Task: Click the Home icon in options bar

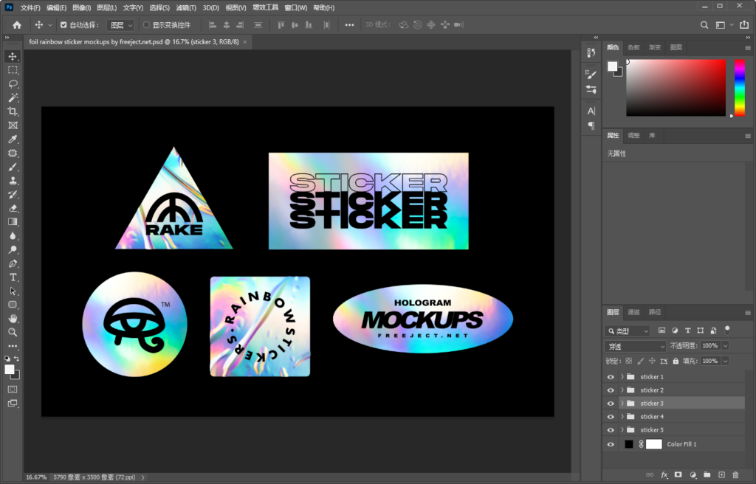Action: pyautogui.click(x=17, y=25)
